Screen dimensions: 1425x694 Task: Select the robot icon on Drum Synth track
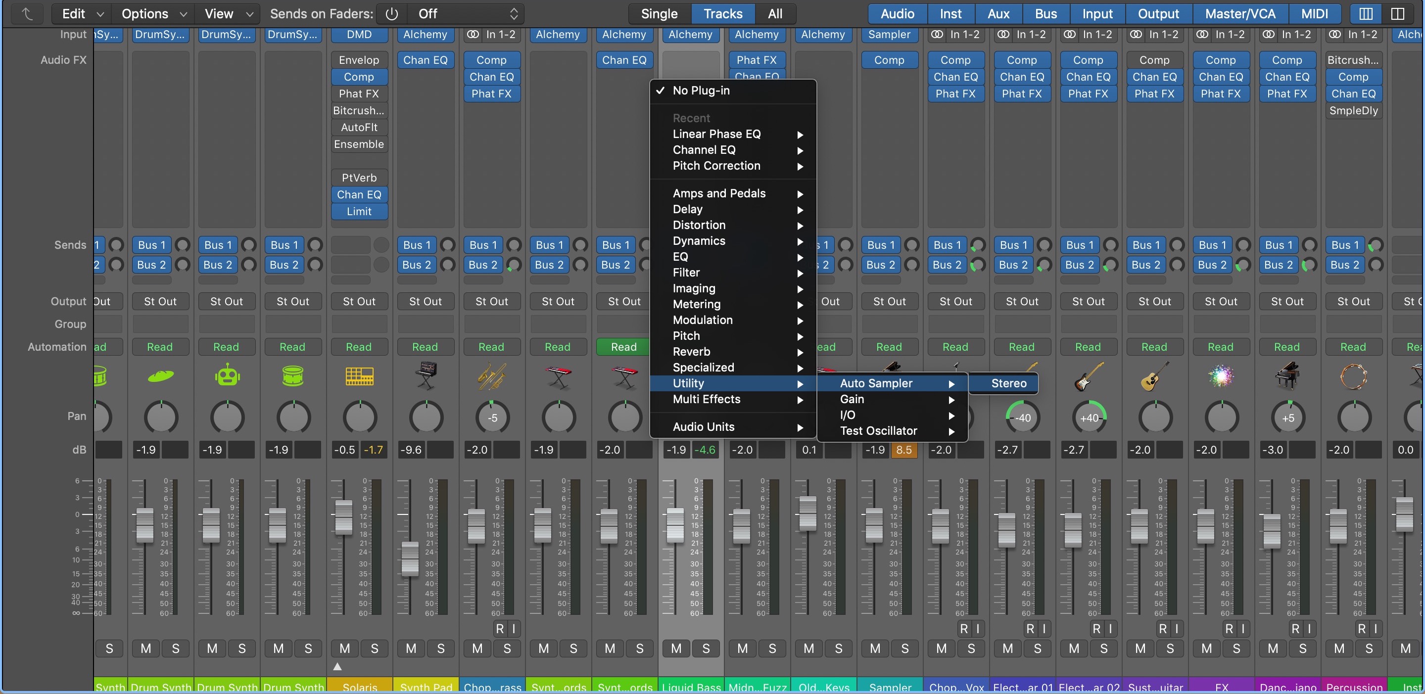click(x=227, y=375)
